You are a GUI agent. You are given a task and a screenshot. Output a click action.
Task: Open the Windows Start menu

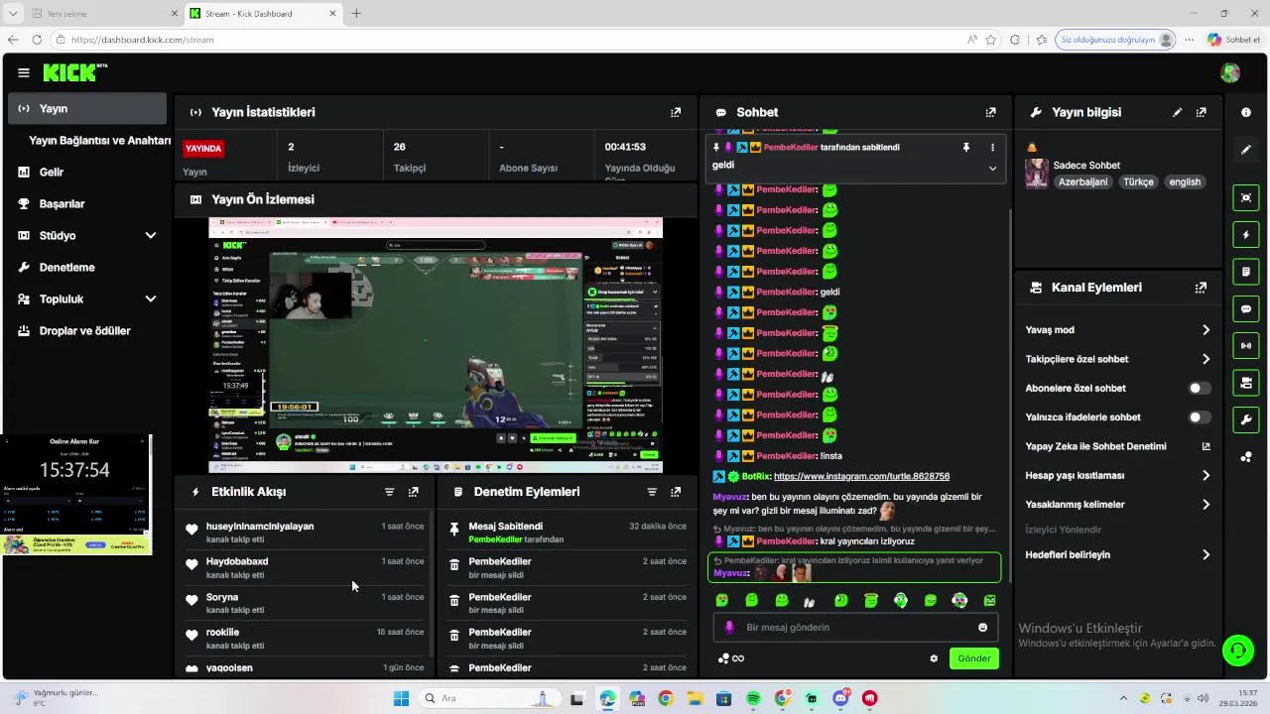[x=401, y=699]
